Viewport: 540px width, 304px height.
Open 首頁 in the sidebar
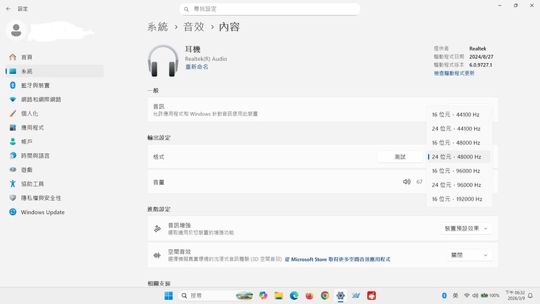pyautogui.click(x=55, y=57)
